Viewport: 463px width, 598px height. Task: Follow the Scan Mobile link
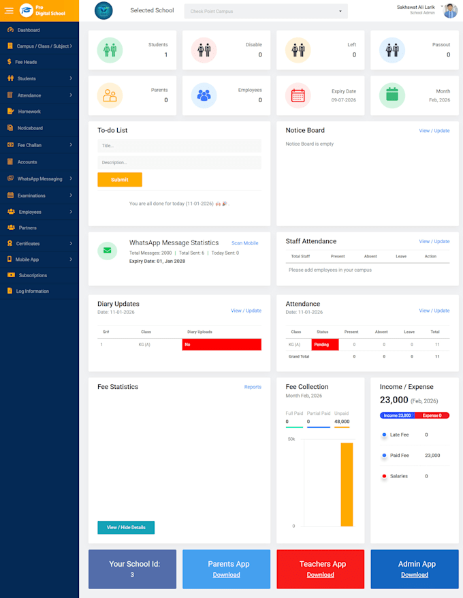click(x=245, y=243)
